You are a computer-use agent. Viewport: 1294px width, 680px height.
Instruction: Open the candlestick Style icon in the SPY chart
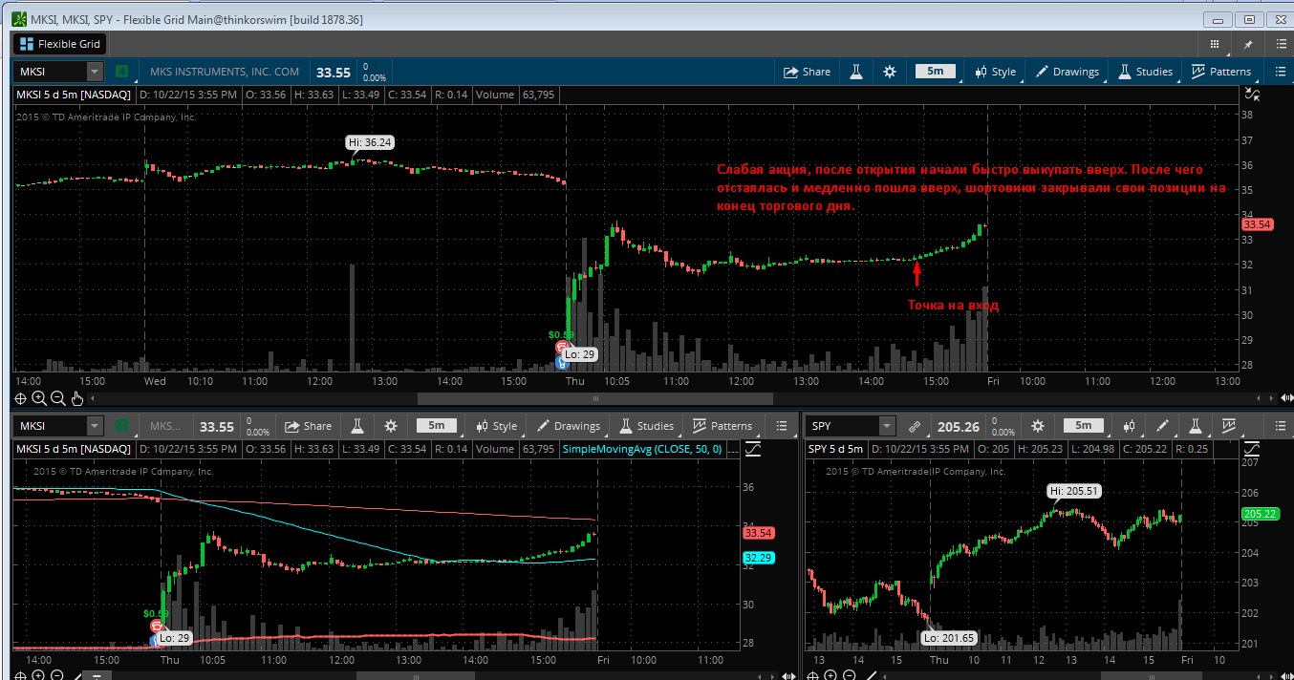[1129, 426]
